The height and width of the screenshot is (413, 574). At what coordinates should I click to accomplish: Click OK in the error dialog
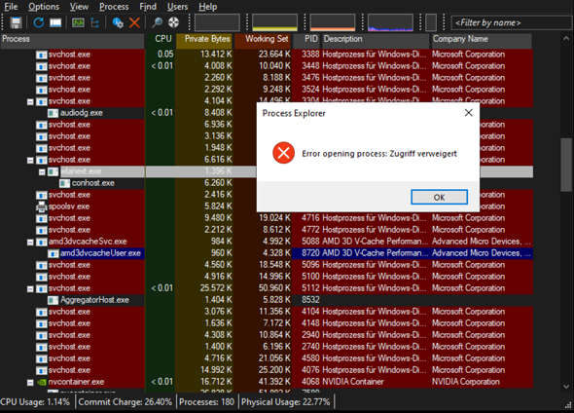pos(439,197)
